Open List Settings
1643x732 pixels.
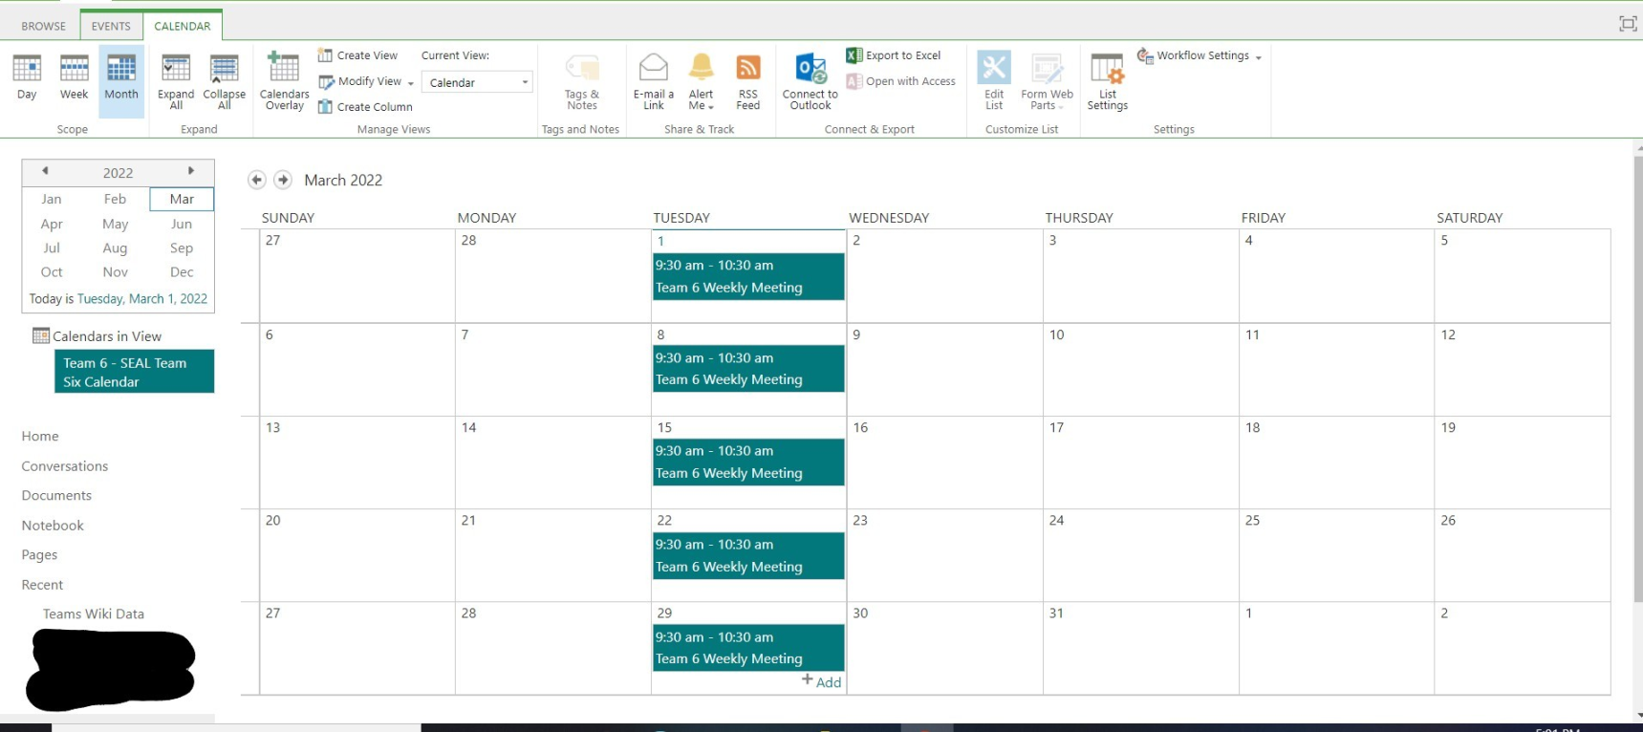(1107, 82)
